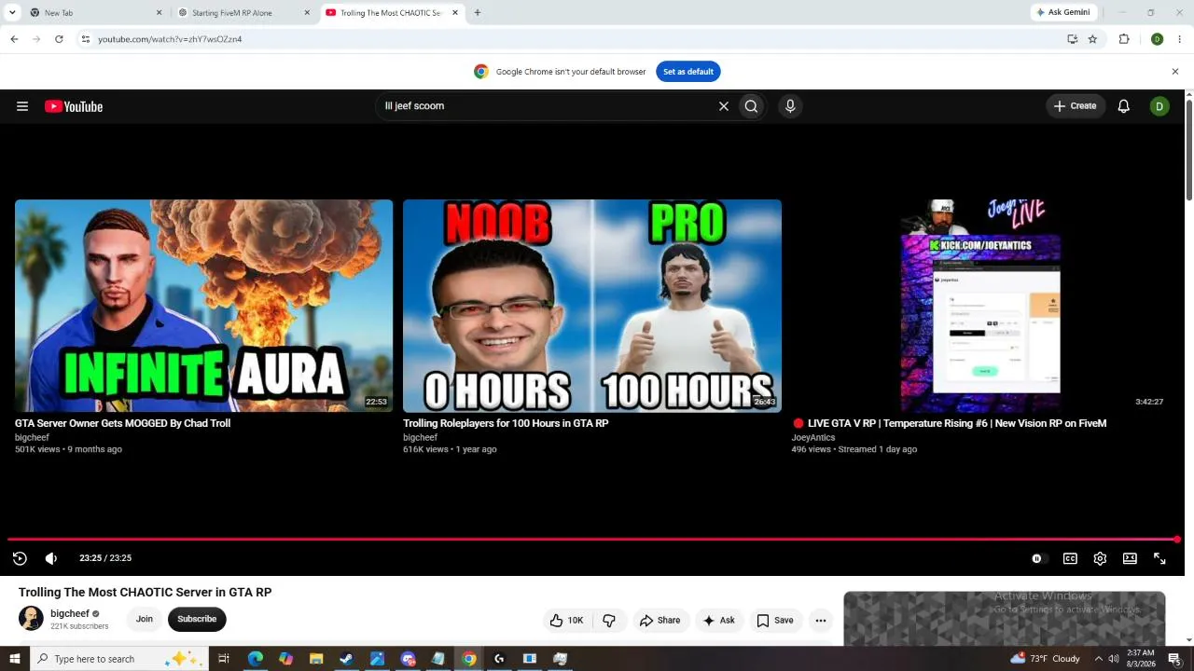Viewport: 1194px width, 671px height.
Task: Open the bigcheef channel name link below the player
Action: coord(70,614)
